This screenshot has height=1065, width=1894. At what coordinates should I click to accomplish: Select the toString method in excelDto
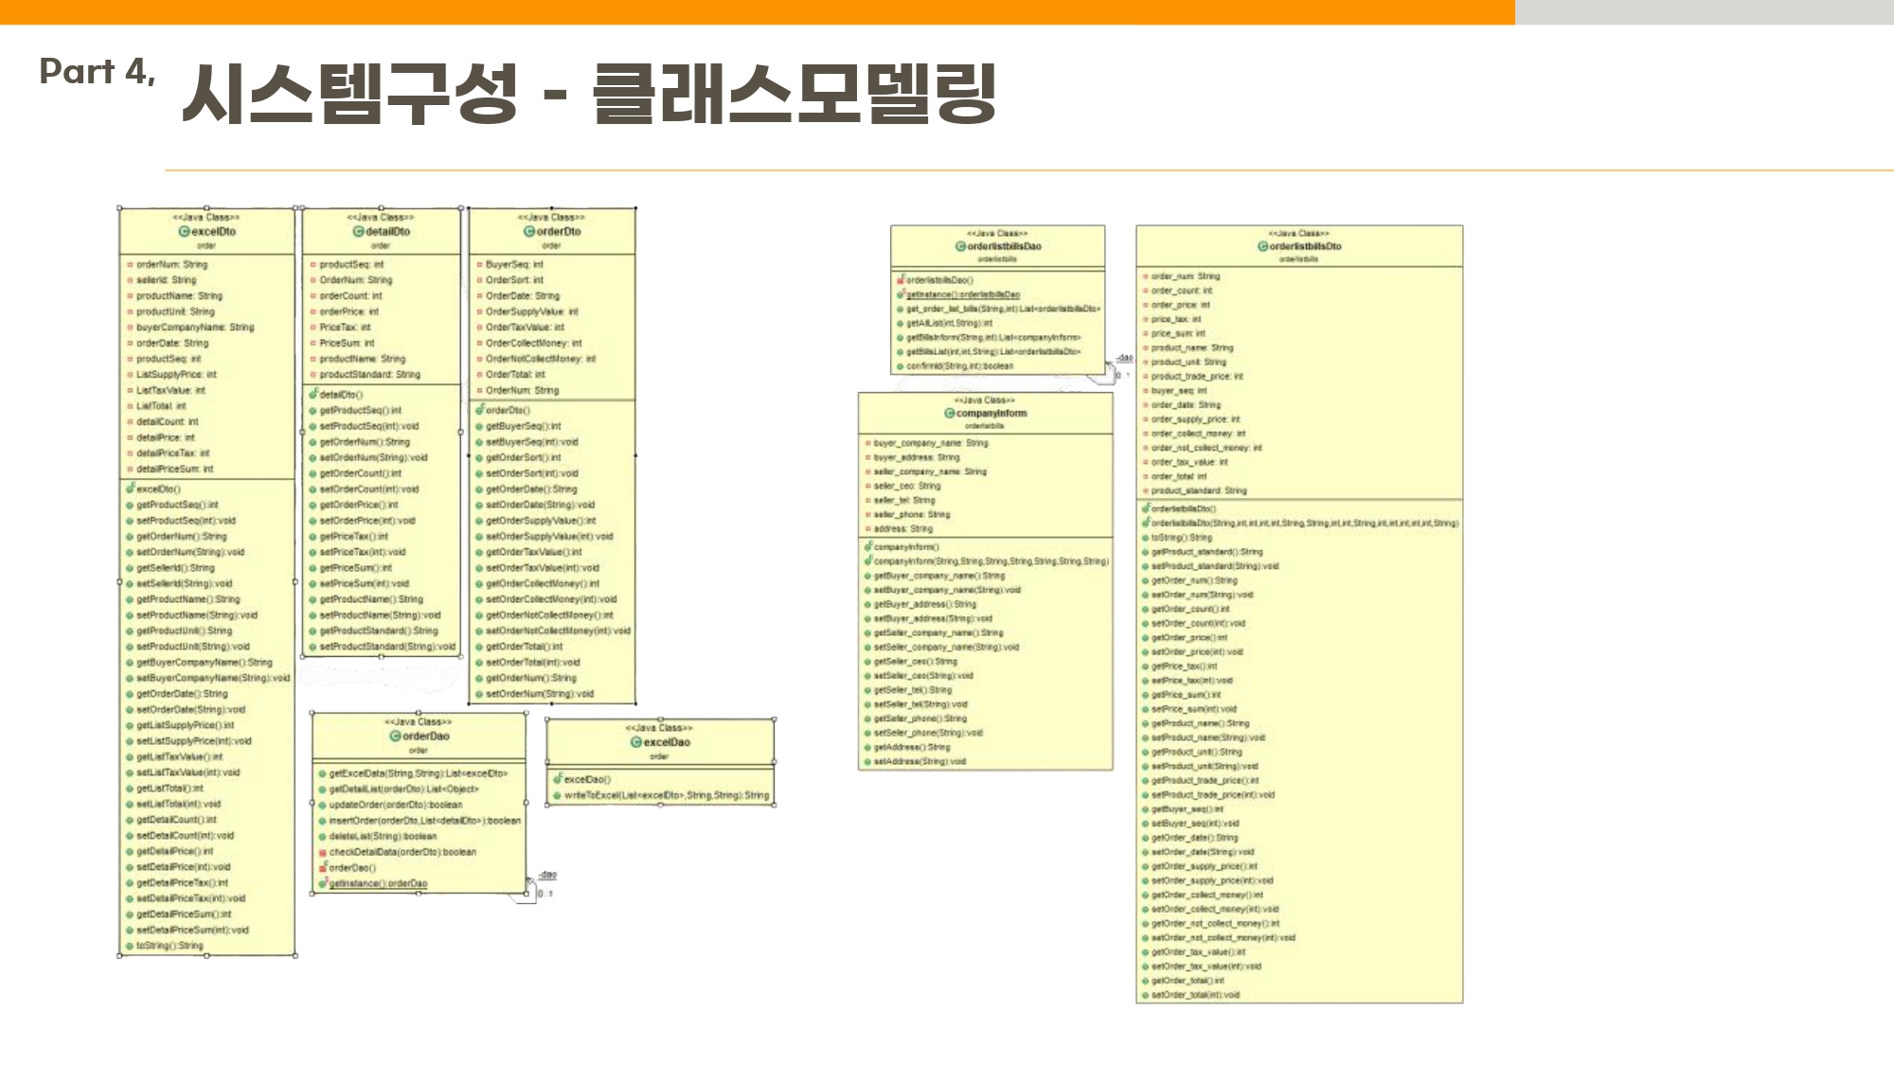tap(169, 946)
